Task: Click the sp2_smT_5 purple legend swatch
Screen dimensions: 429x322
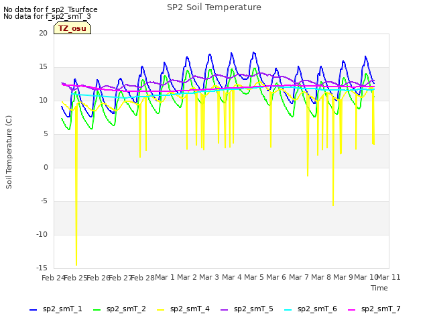Action: point(224,310)
